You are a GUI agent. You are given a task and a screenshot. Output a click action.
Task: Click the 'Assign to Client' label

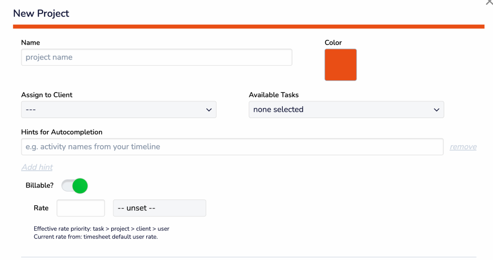coord(47,95)
